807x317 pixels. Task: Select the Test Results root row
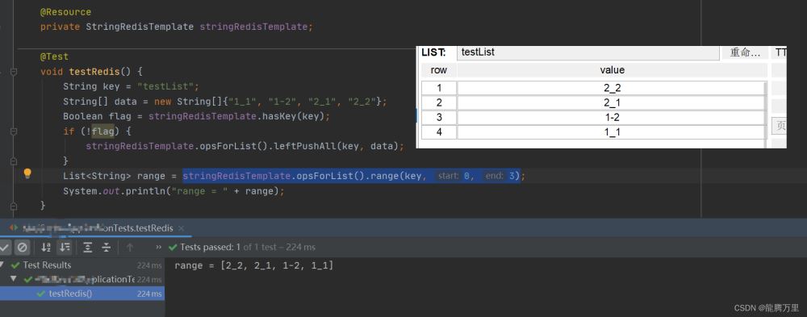click(82, 265)
